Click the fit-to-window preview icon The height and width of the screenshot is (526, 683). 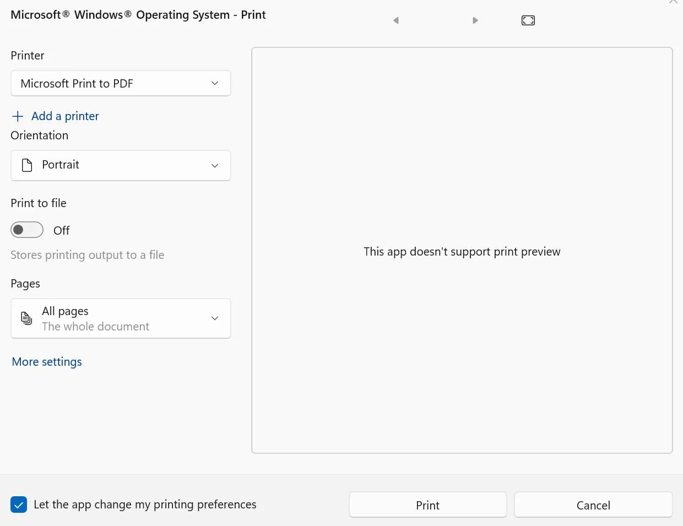[x=528, y=20]
